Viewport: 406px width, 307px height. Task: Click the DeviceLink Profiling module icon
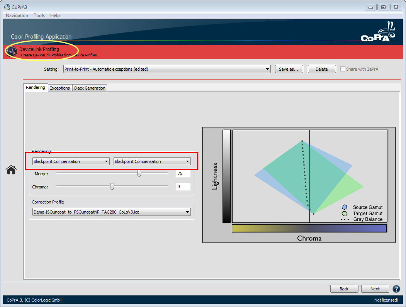(12, 51)
